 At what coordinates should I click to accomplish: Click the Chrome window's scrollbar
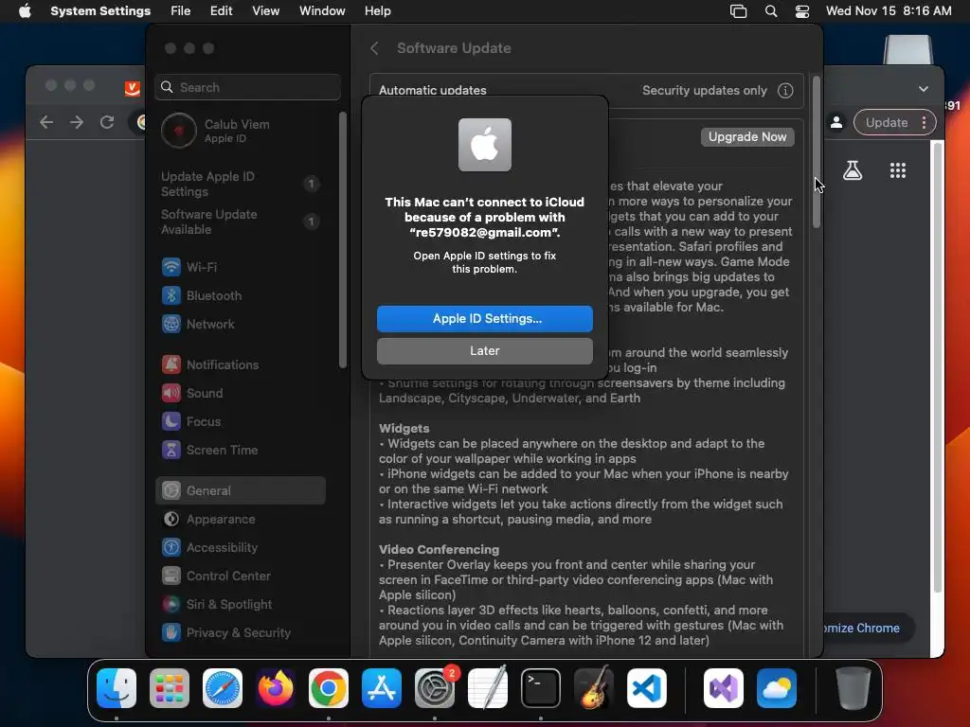point(938,368)
